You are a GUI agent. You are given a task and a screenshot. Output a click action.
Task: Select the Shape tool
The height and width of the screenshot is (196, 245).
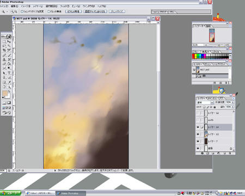[9, 78]
